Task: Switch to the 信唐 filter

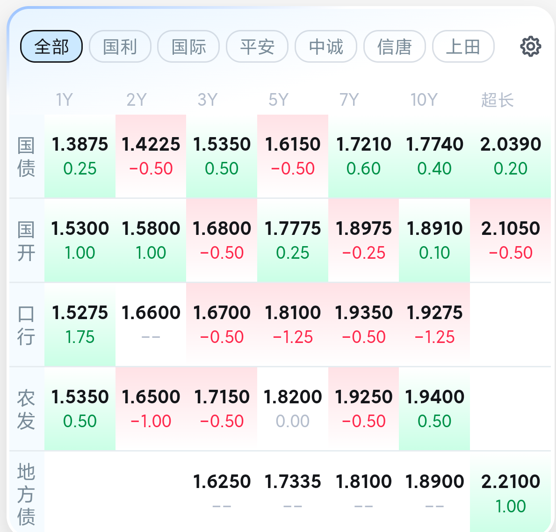Action: [x=394, y=46]
